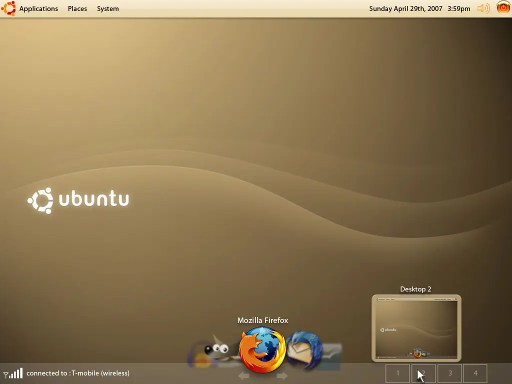512x384 pixels.
Task: Click the wireless signal strength bars
Action: click(x=15, y=373)
